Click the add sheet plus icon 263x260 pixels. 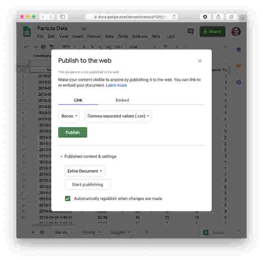tap(33, 232)
